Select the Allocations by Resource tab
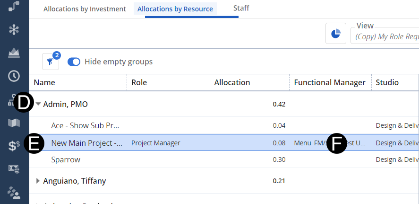This screenshot has width=419, height=204. click(x=175, y=9)
